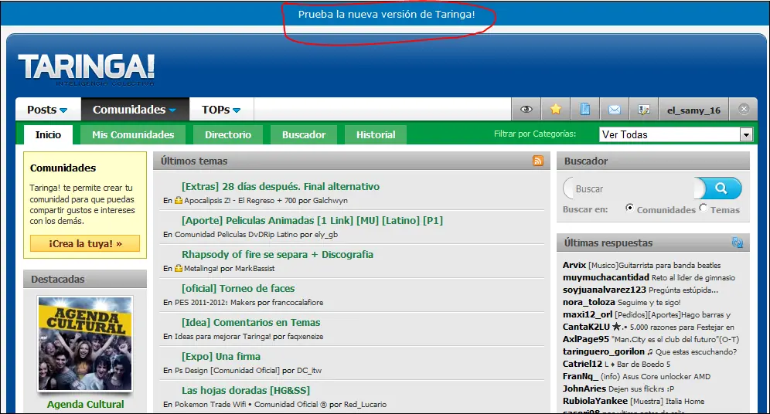Click the ¡Crea la tuya! button
This screenshot has width=770, height=414.
(85, 243)
